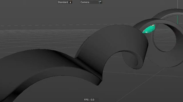Select the green gem object in viewport
Viewport: 183px width, 102px height.
click(149, 29)
